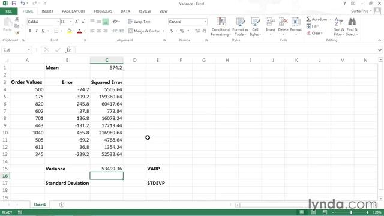Click the Format Painter brush icon
This screenshot has height=216, width=384.
point(17,32)
